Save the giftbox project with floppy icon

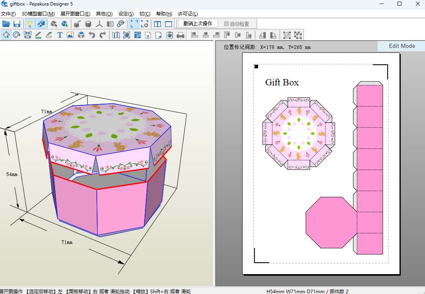coord(17,24)
